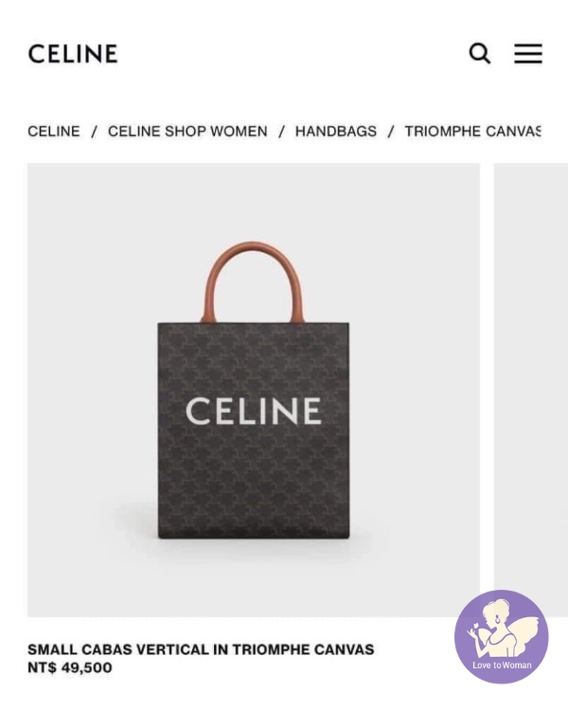This screenshot has width=568, height=710.
Task: Tap the purple Love to Woman badge
Action: 502,636
